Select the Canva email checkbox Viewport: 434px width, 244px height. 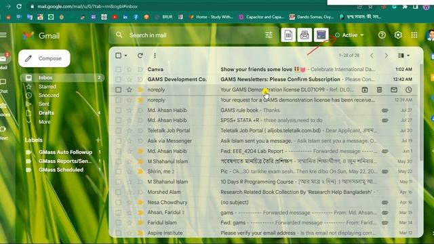click(x=119, y=69)
